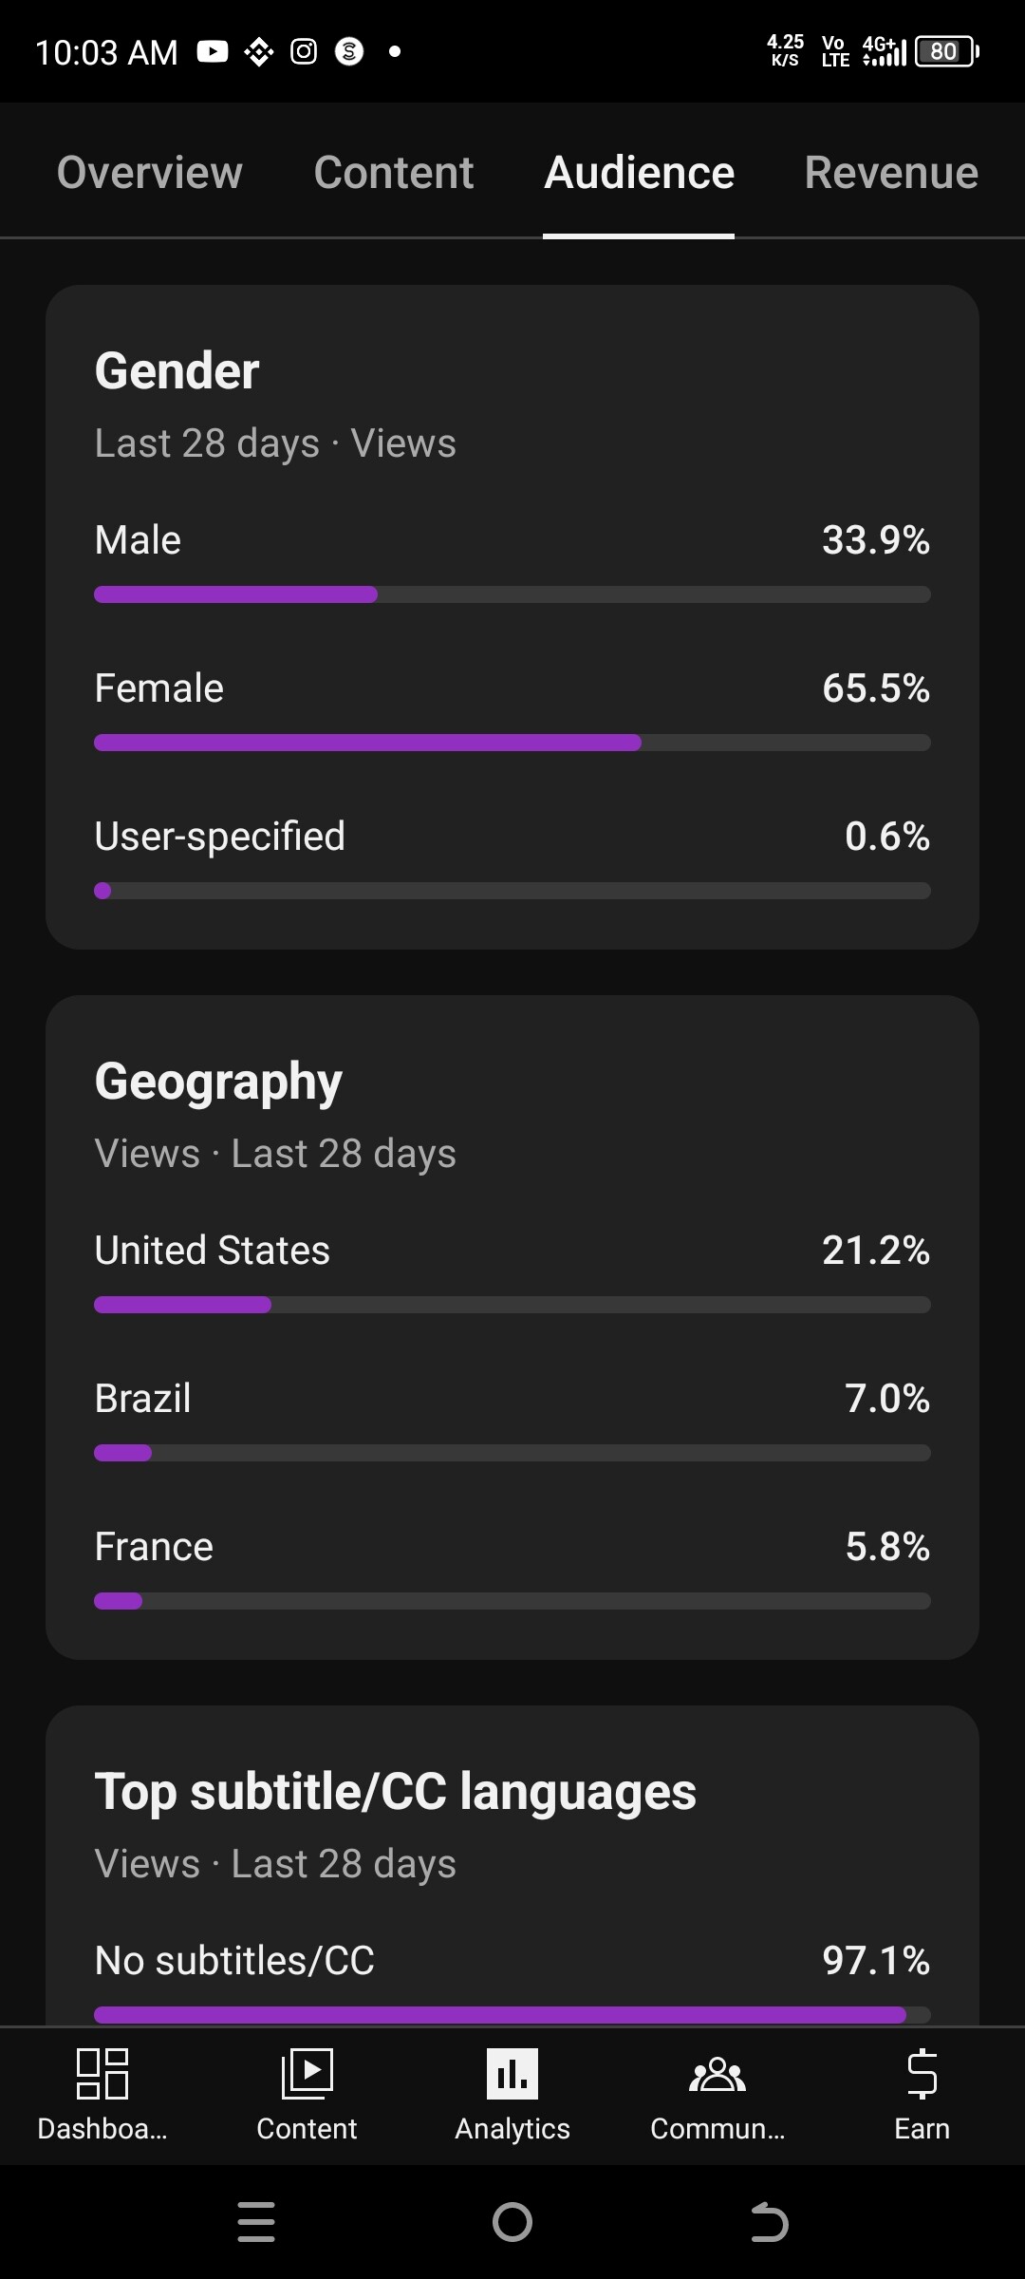The image size is (1025, 2279).
Task: Tap the Content play icon in bottom bar
Action: click(x=307, y=2075)
